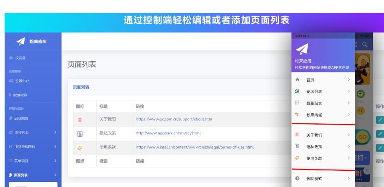Click the chevron beside 夜晚模式 in drawer
Viewport: 384px width, 187px height.
pos(349,178)
